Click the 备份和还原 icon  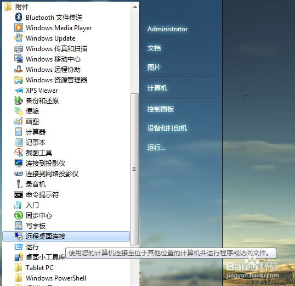click(x=19, y=100)
